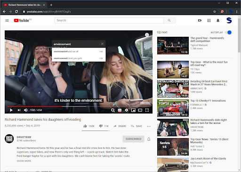Image resolution: width=241 pixels, height=172 pixels.
Task: Open a new browser tab
Action: pyautogui.click(x=51, y=5)
